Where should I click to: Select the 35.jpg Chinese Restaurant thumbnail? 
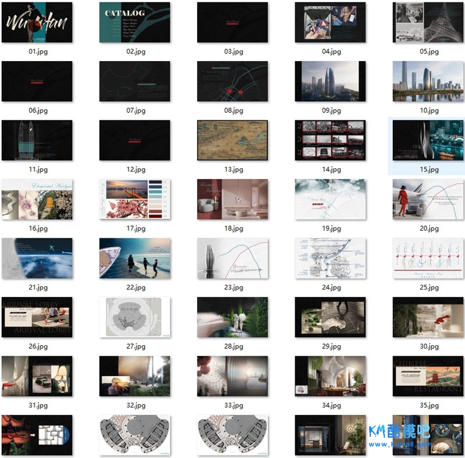click(x=428, y=376)
